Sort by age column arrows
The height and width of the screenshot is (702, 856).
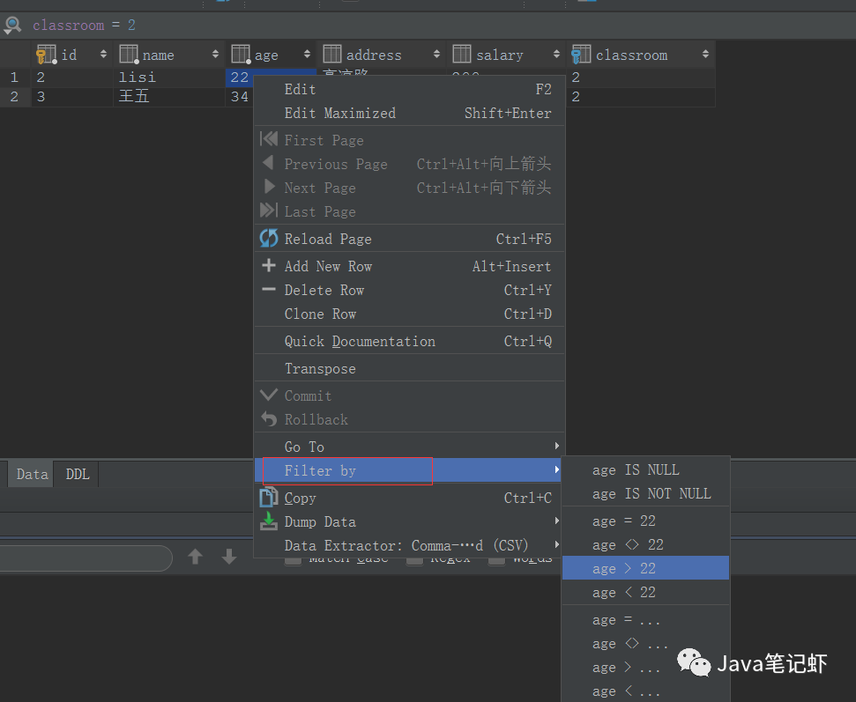[307, 54]
